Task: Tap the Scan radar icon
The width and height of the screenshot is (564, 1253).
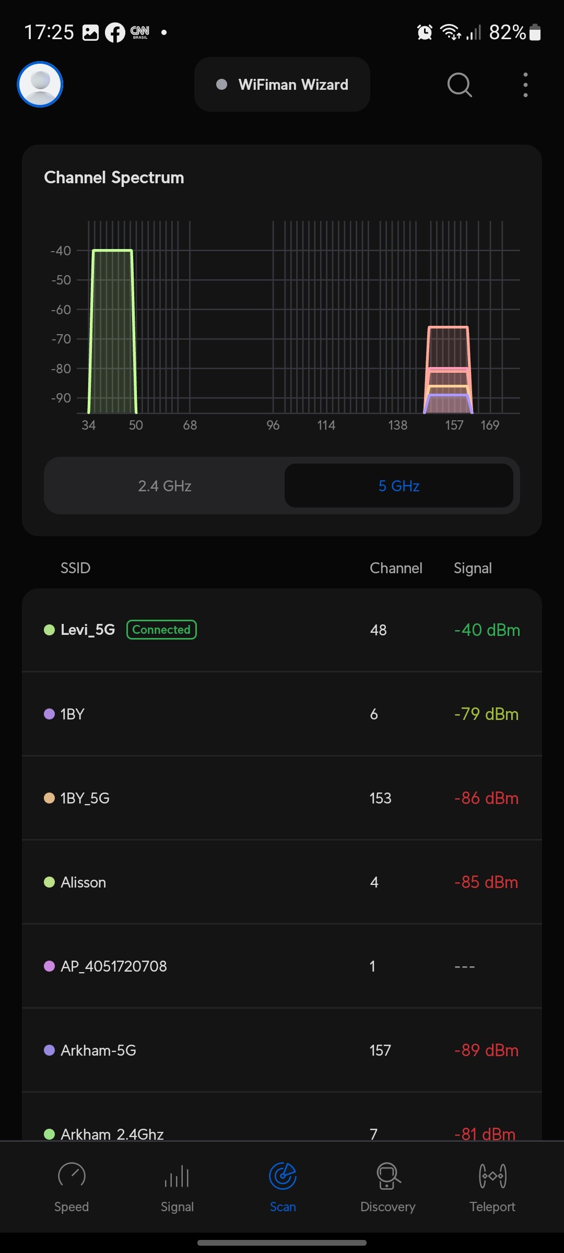Action: tap(283, 1176)
